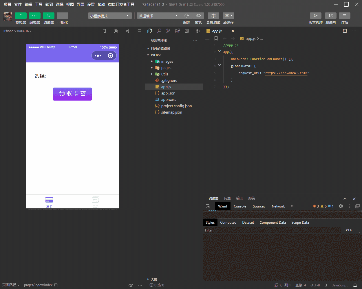The height and width of the screenshot is (289, 362).
Task: Expand the pages folder
Action: [166, 68]
